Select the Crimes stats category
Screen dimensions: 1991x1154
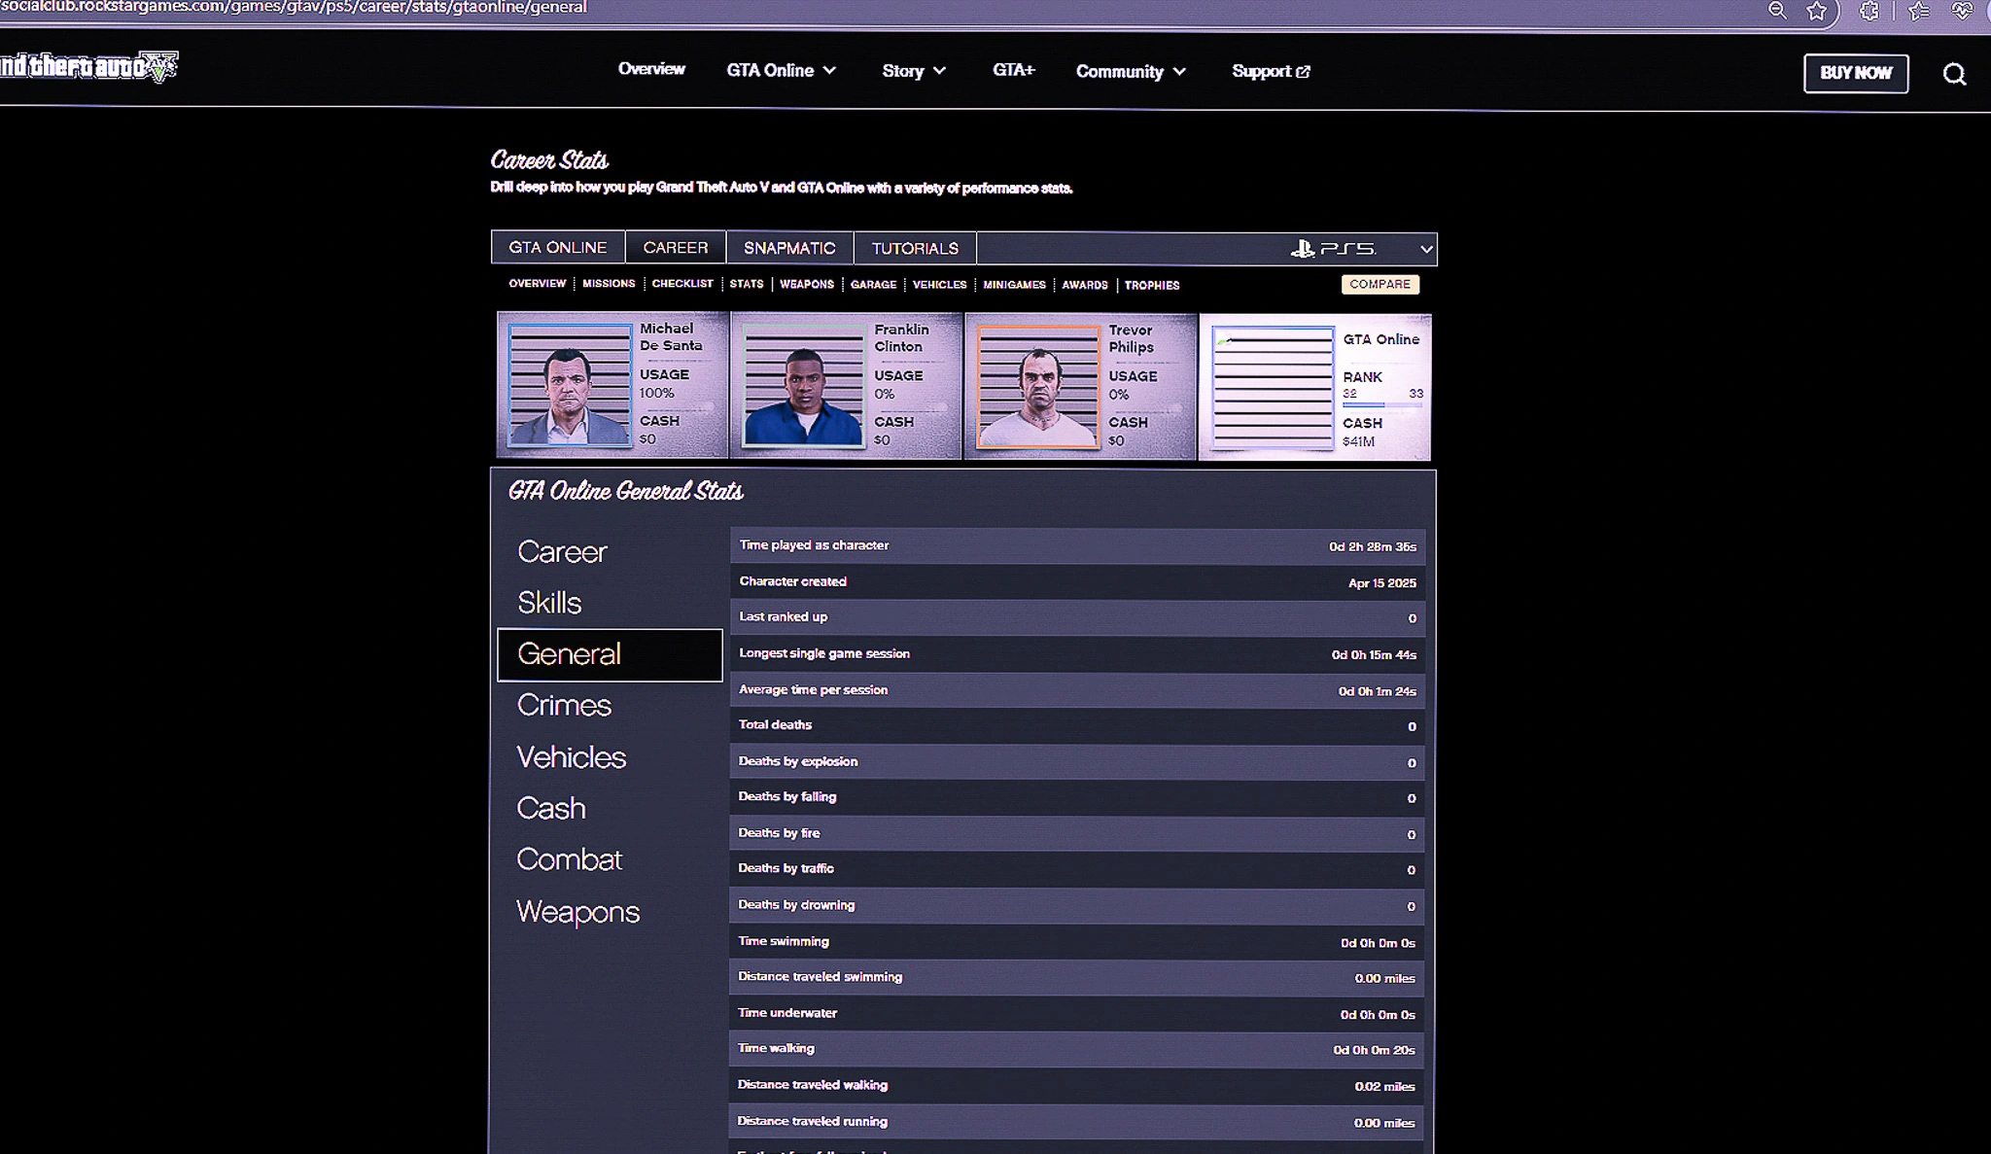564,705
